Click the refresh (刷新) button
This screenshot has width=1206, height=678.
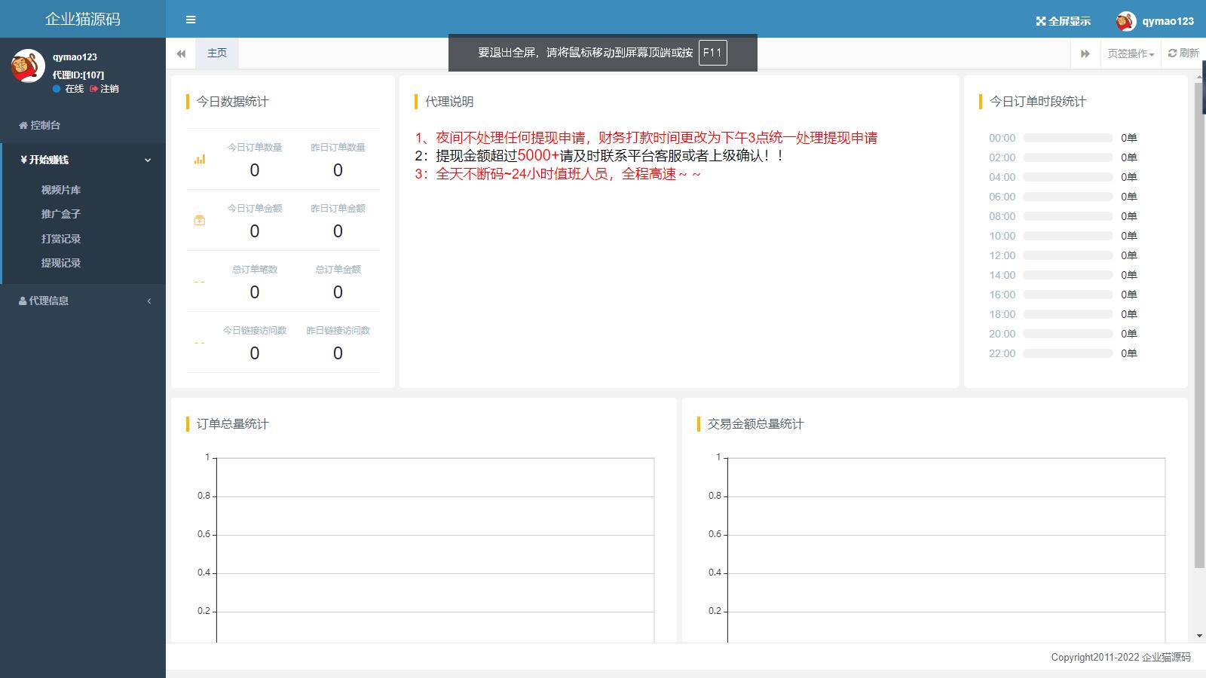tap(1183, 53)
